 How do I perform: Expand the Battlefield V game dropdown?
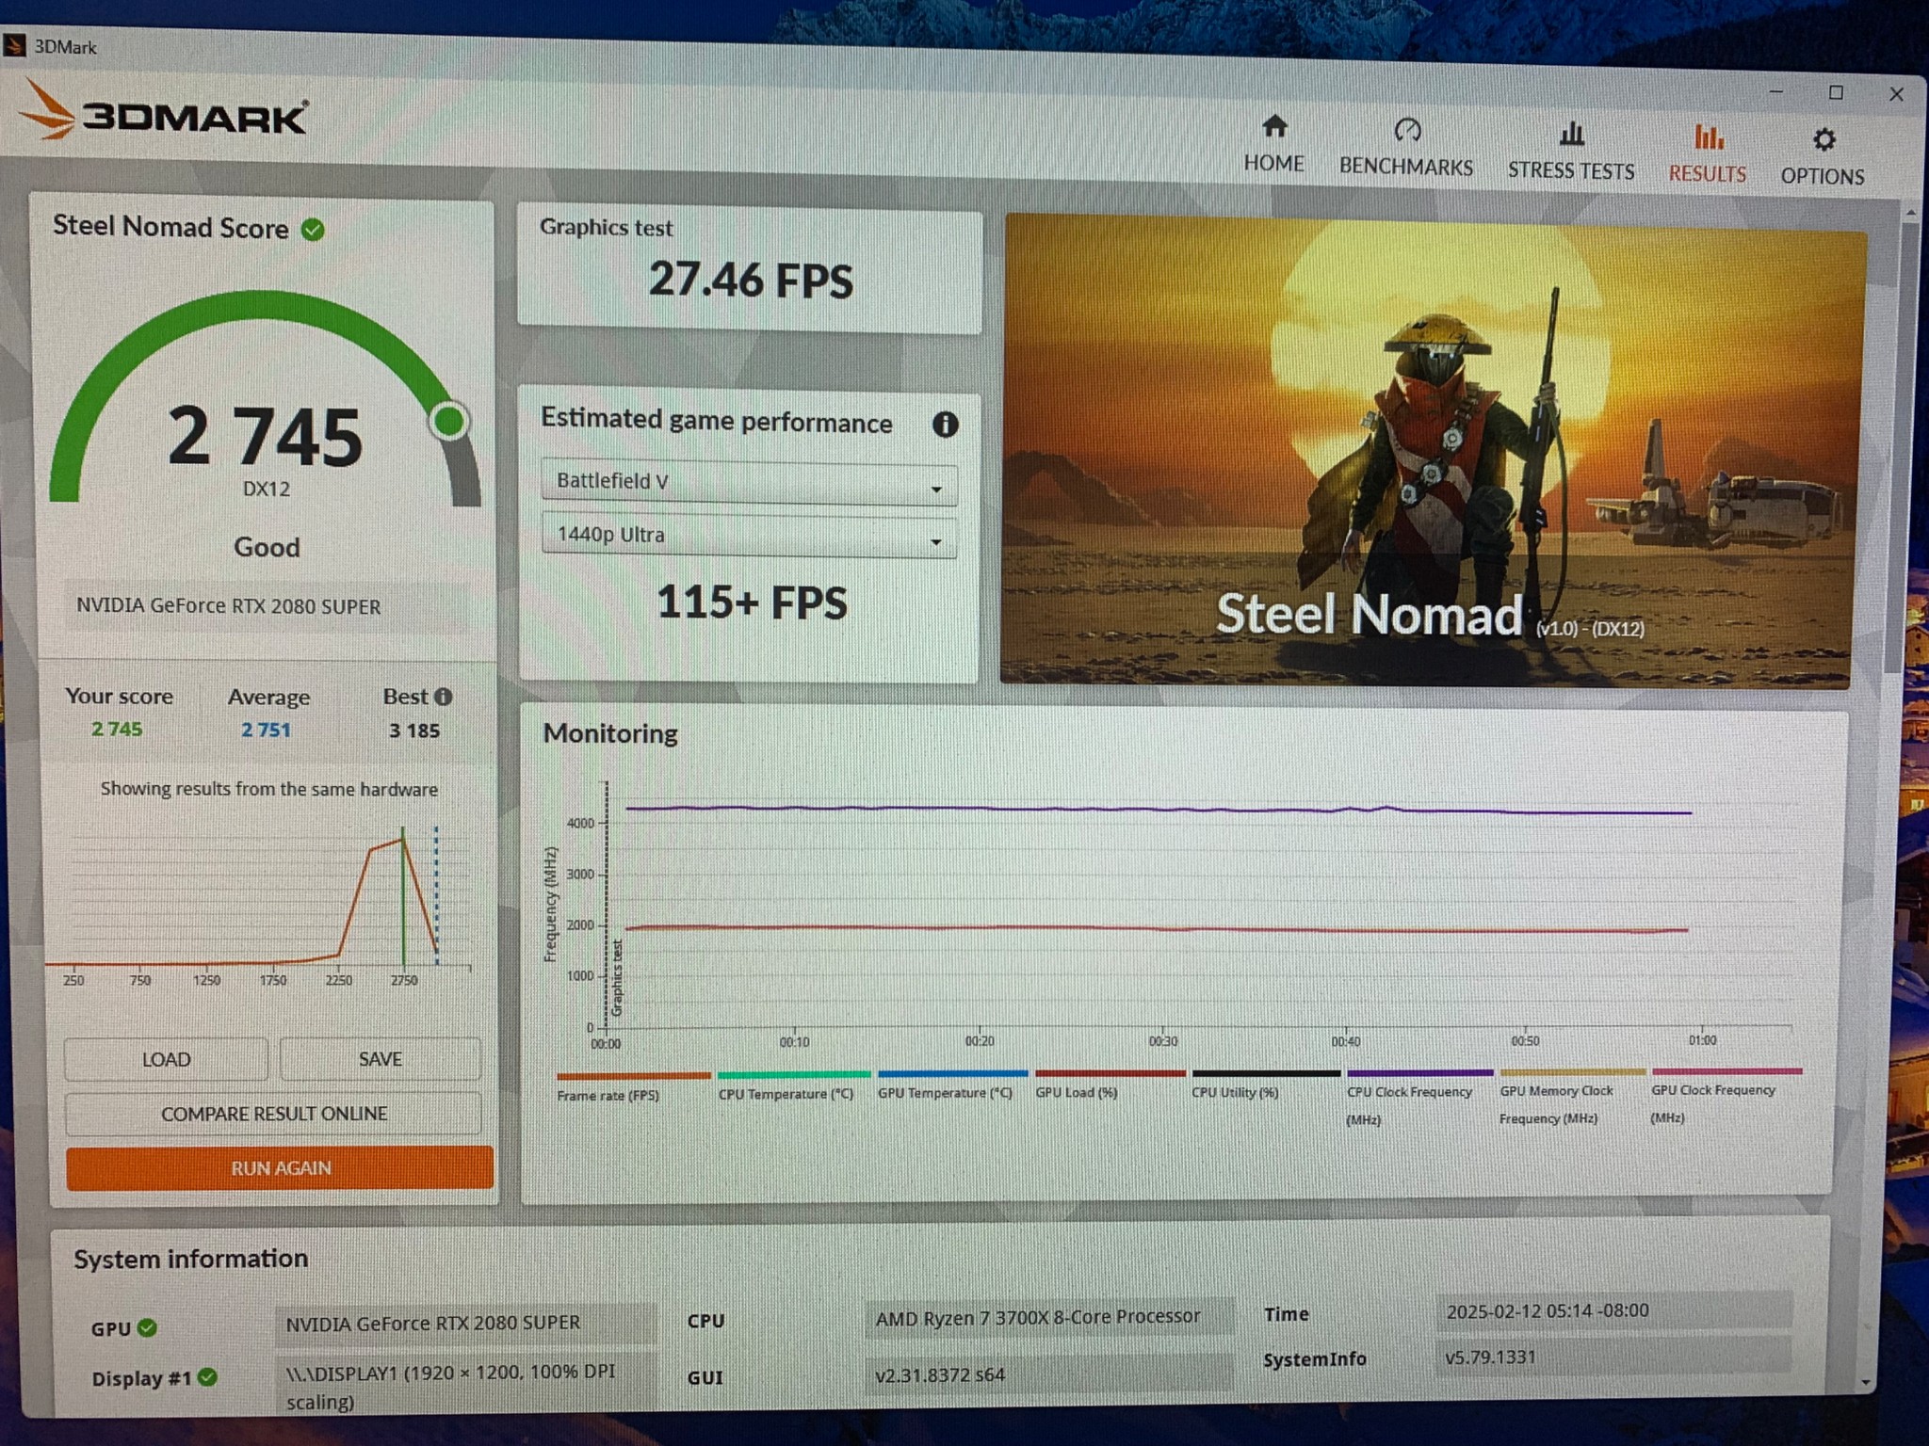coord(749,483)
